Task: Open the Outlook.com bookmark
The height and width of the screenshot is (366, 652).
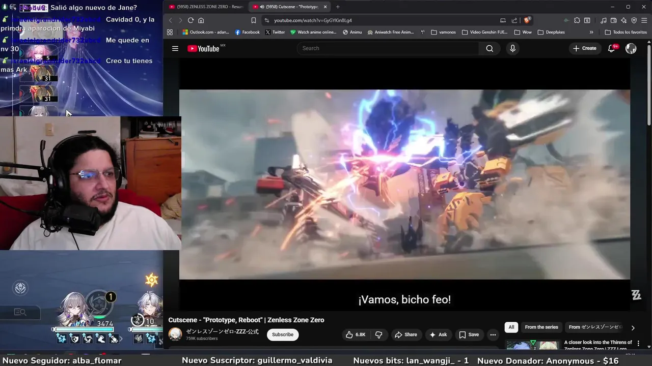Action: coord(206,32)
